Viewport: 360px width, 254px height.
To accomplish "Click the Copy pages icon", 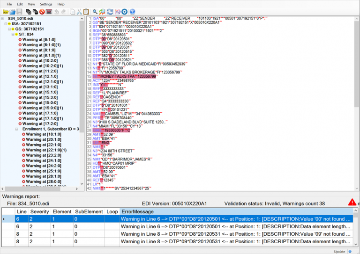I will click(x=73, y=12).
